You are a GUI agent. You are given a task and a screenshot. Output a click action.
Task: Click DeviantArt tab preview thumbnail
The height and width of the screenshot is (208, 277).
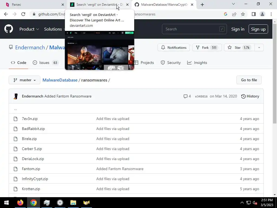pos(100,50)
